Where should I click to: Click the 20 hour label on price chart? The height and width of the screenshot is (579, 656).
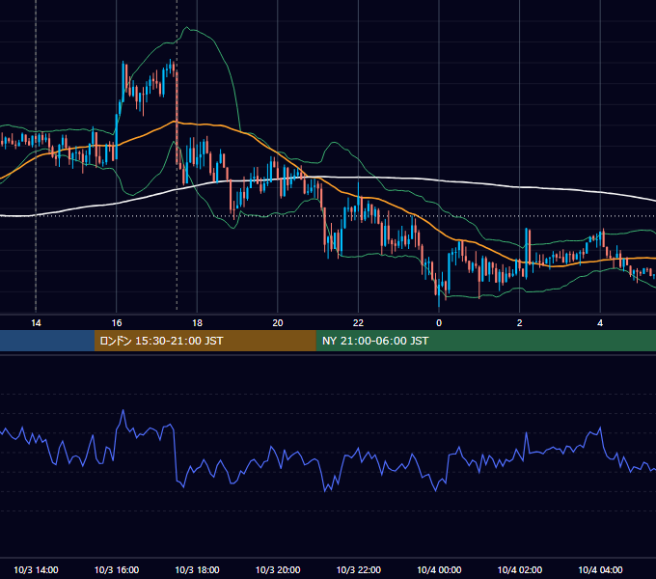click(278, 323)
